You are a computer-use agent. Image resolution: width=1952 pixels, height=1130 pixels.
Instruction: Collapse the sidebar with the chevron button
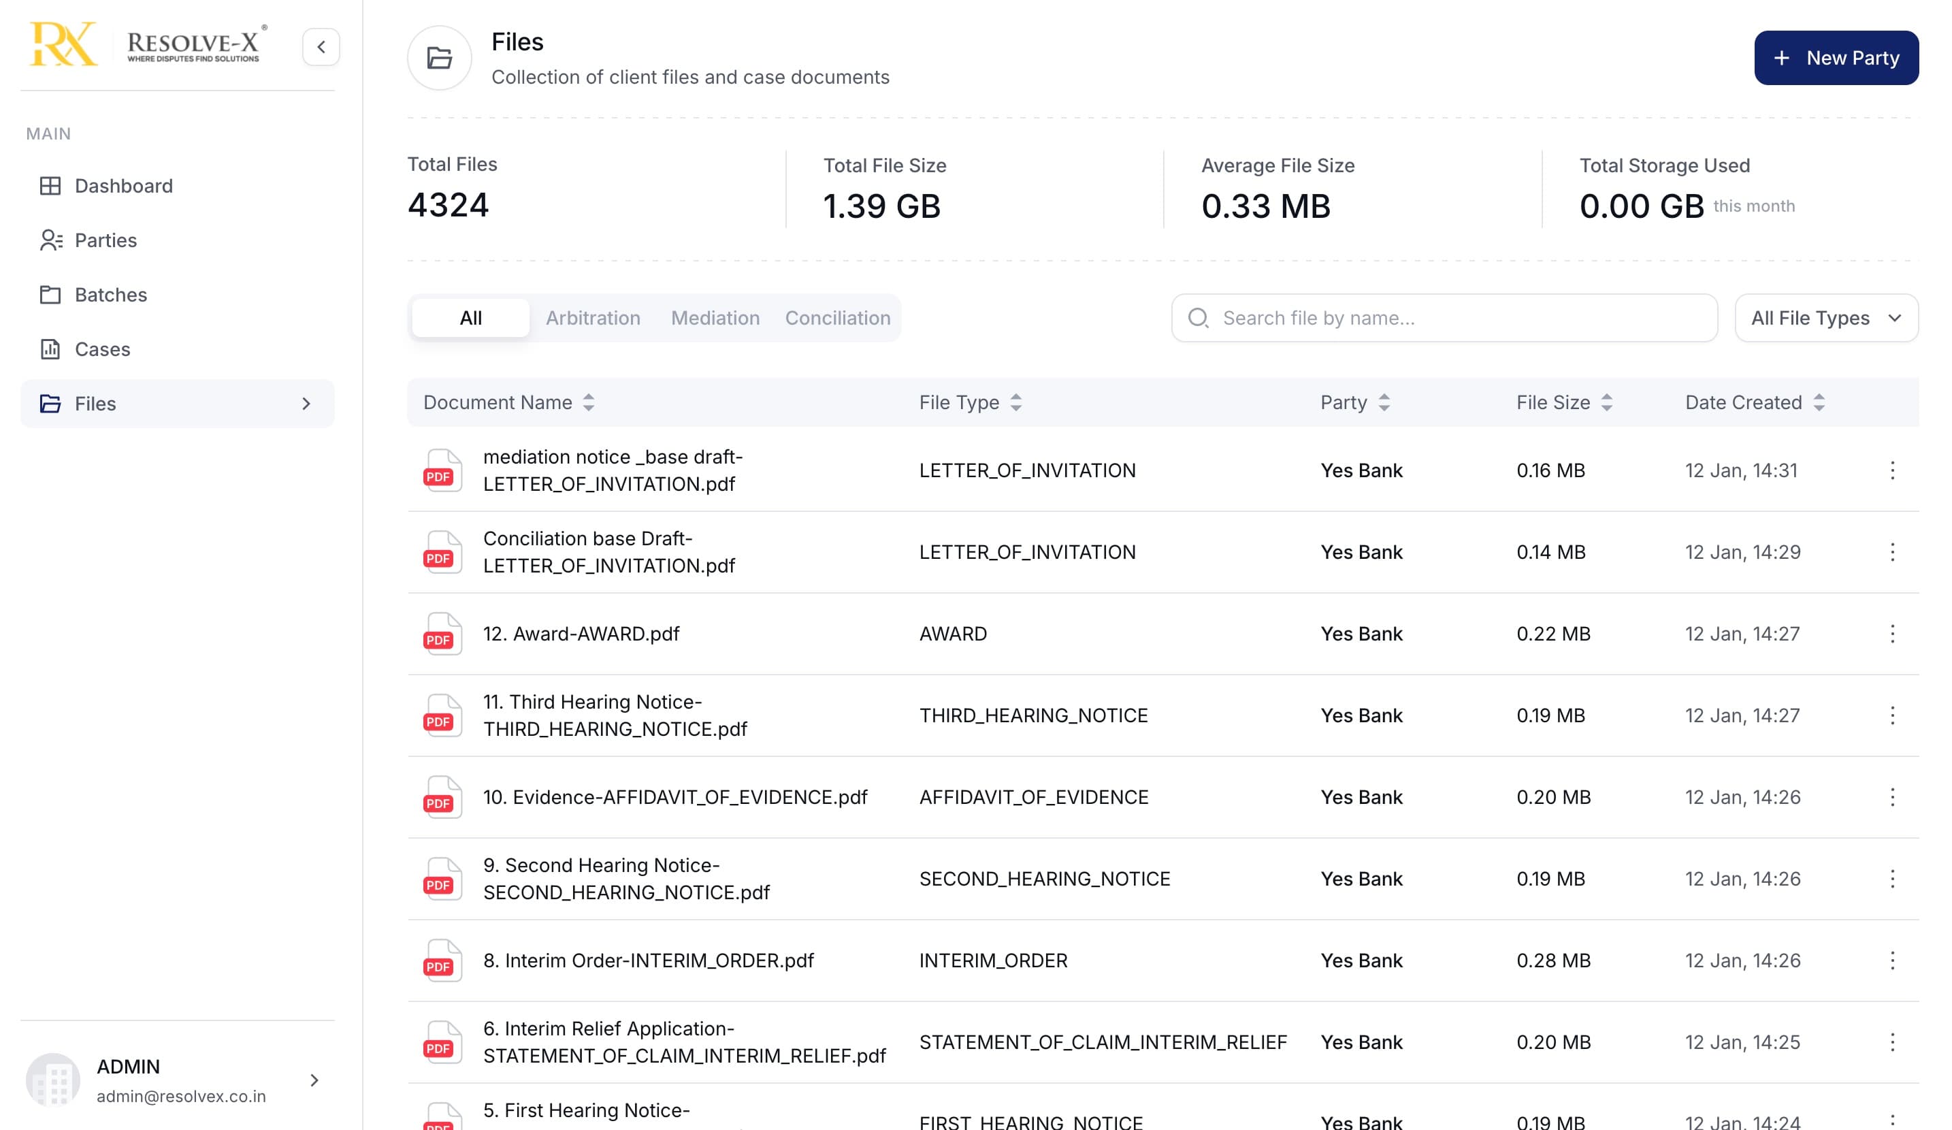click(x=321, y=47)
